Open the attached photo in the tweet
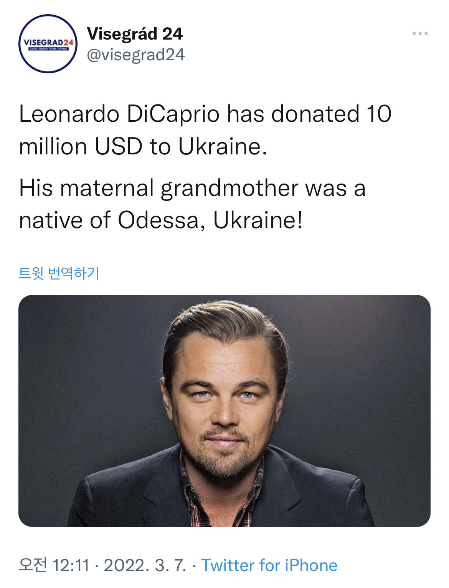This screenshot has width=449, height=588. click(x=225, y=411)
